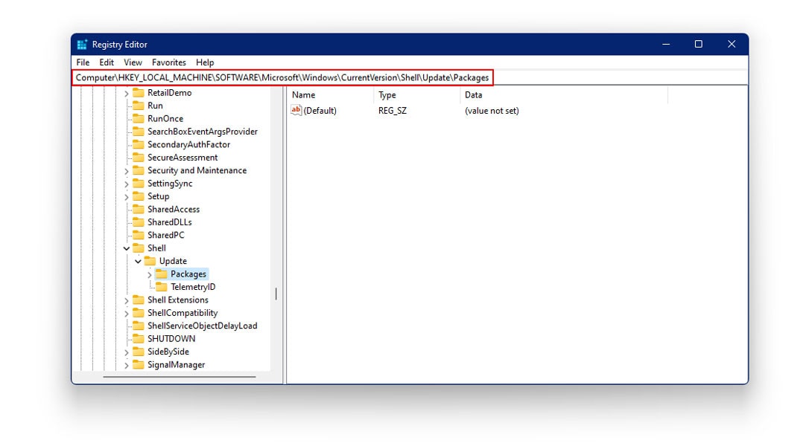Click the Type column header
This screenshot has height=446, width=806.
point(417,95)
